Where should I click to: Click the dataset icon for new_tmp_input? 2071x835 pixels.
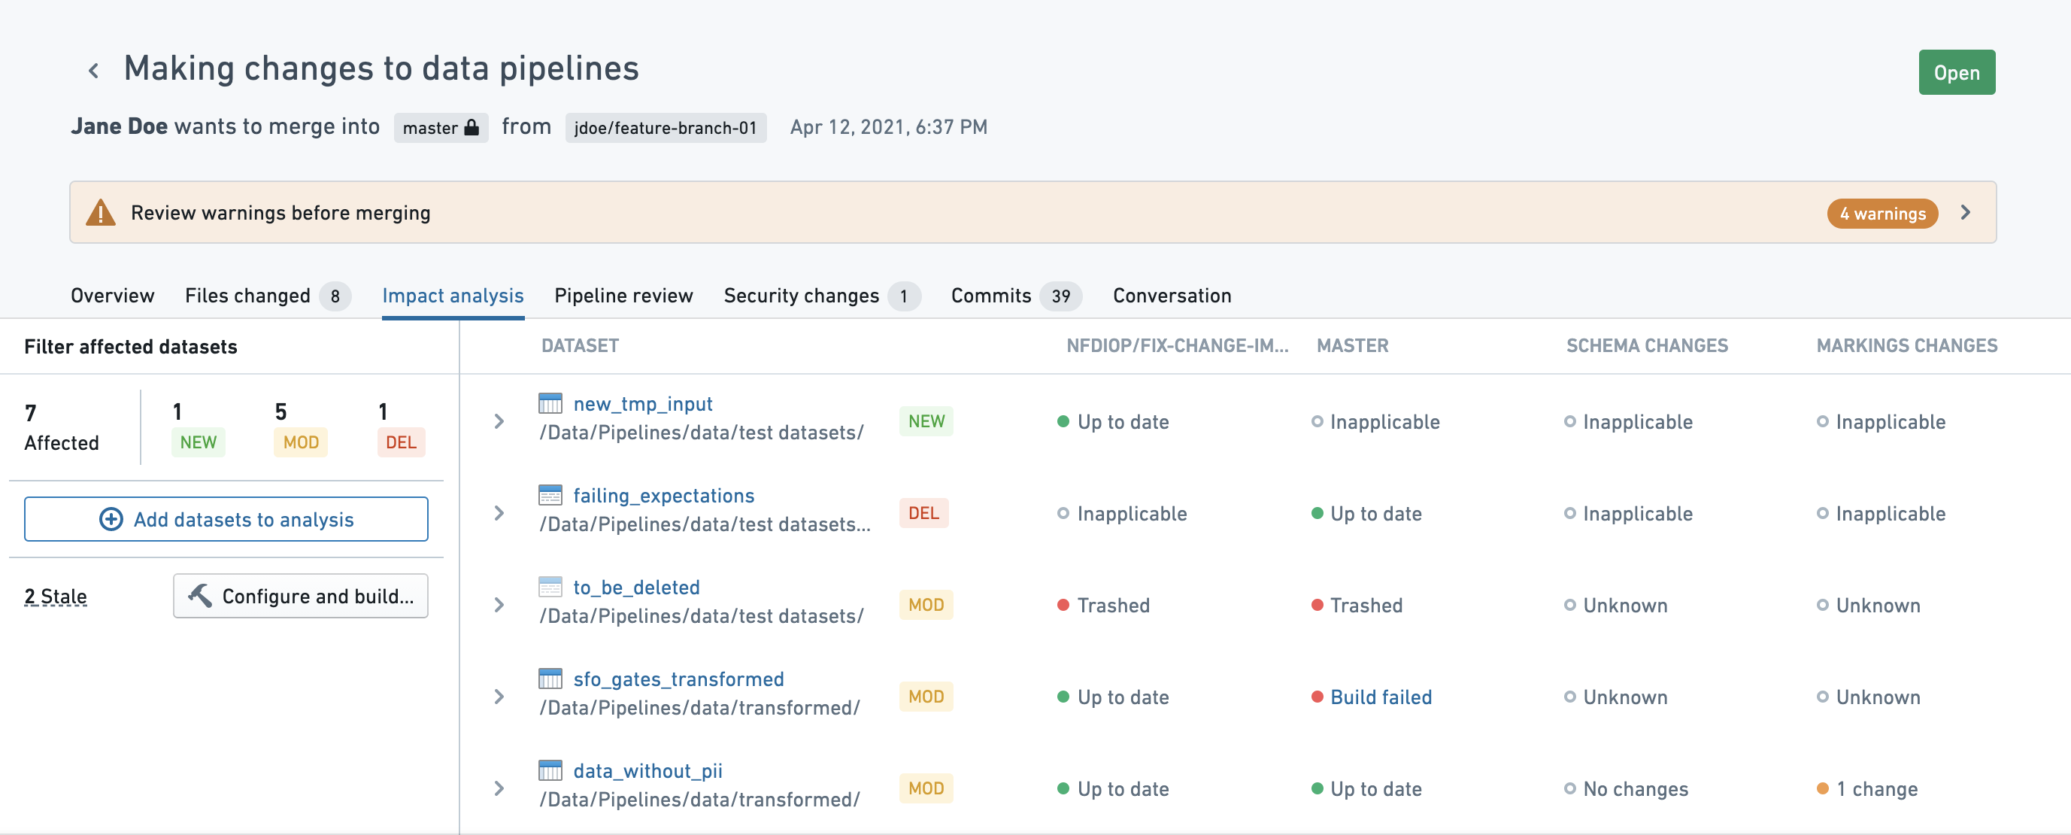point(550,403)
